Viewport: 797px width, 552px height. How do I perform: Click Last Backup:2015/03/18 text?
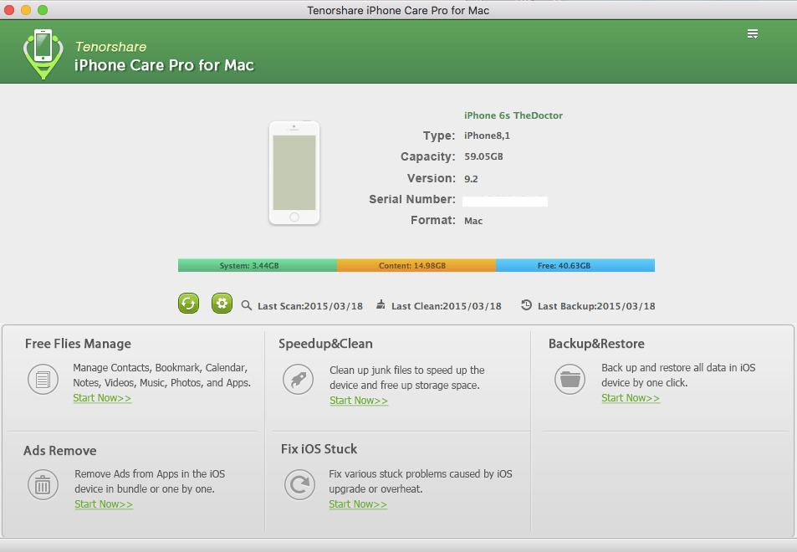click(x=596, y=306)
